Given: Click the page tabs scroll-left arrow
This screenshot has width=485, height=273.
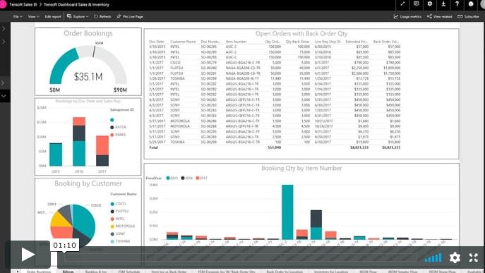Looking at the screenshot, I should tap(18, 272).
